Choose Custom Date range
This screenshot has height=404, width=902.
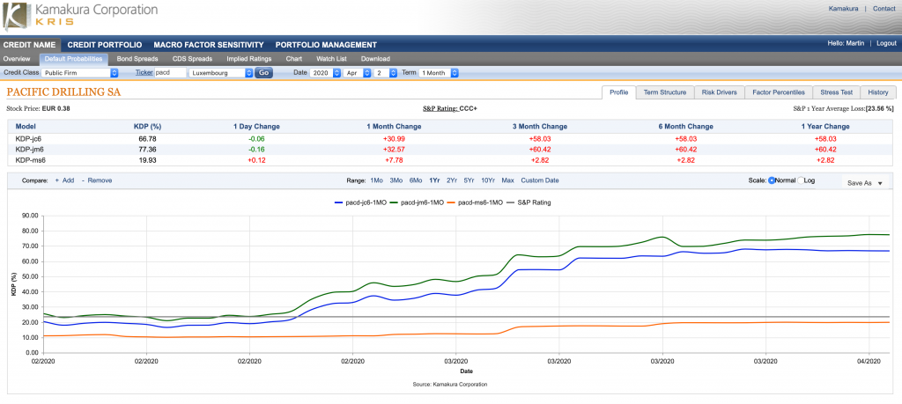(540, 180)
